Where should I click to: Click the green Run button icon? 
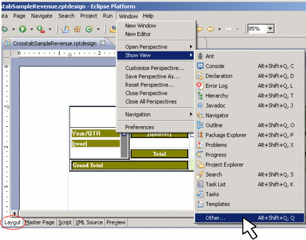(22, 29)
